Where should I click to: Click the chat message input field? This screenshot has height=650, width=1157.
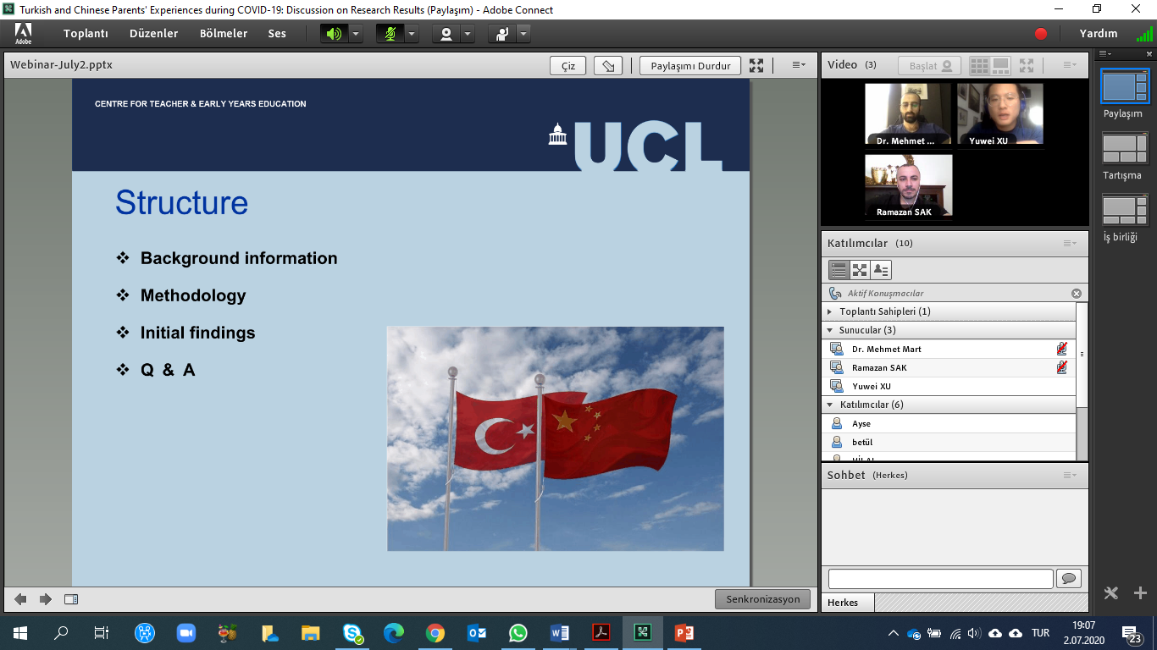(x=940, y=579)
